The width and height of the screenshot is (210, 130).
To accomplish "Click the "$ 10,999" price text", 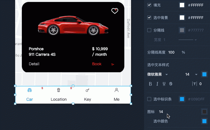I will 100,49.
